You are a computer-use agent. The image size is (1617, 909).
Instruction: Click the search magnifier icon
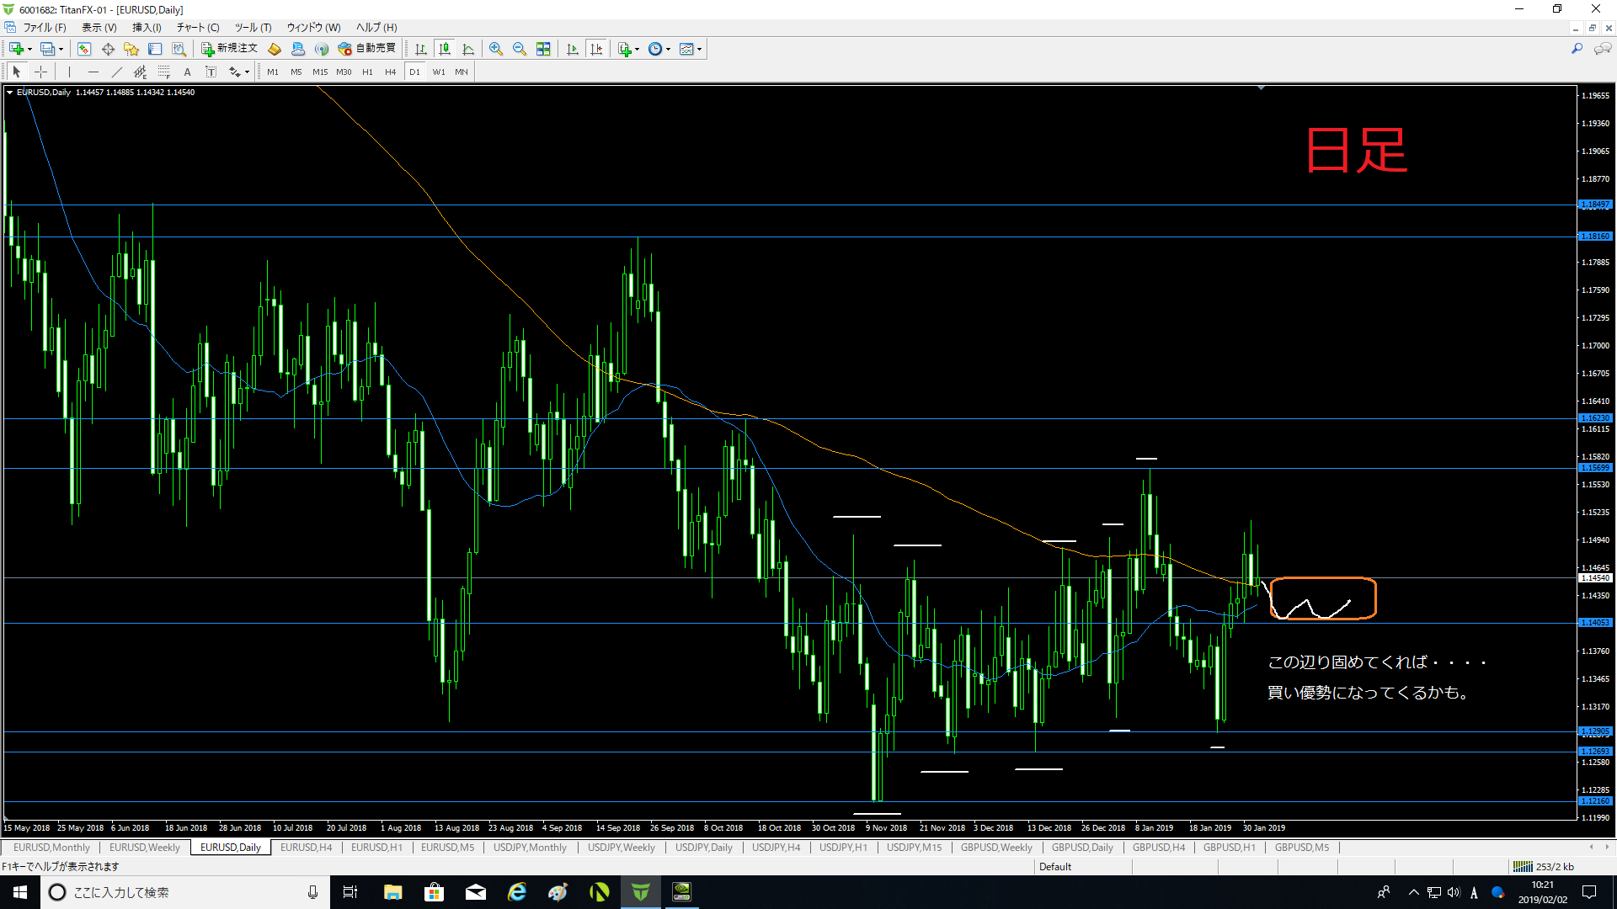pyautogui.click(x=1577, y=49)
